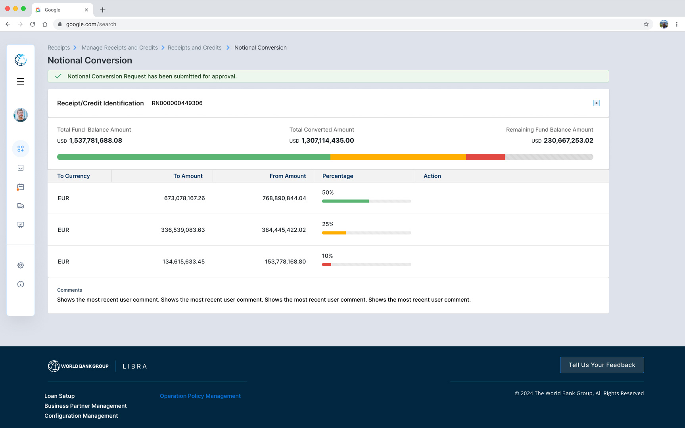Open the inbox icon in sidebar

pos(21,168)
